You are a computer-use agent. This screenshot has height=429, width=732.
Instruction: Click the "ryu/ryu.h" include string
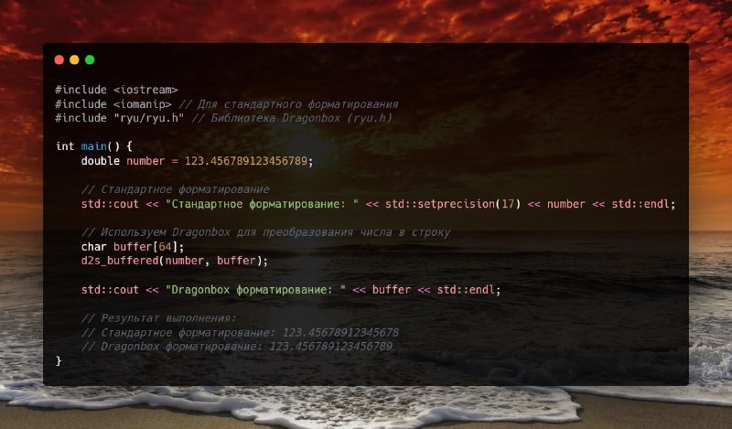tap(148, 118)
